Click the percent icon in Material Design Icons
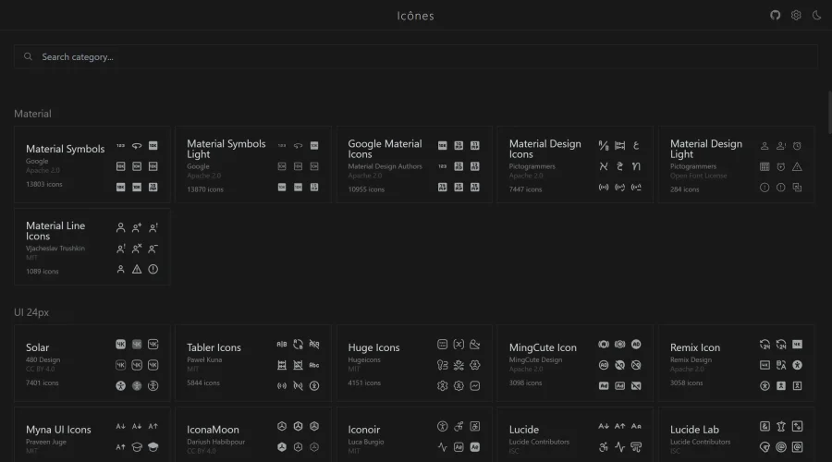Viewport: 832px width, 462px height. [x=604, y=145]
